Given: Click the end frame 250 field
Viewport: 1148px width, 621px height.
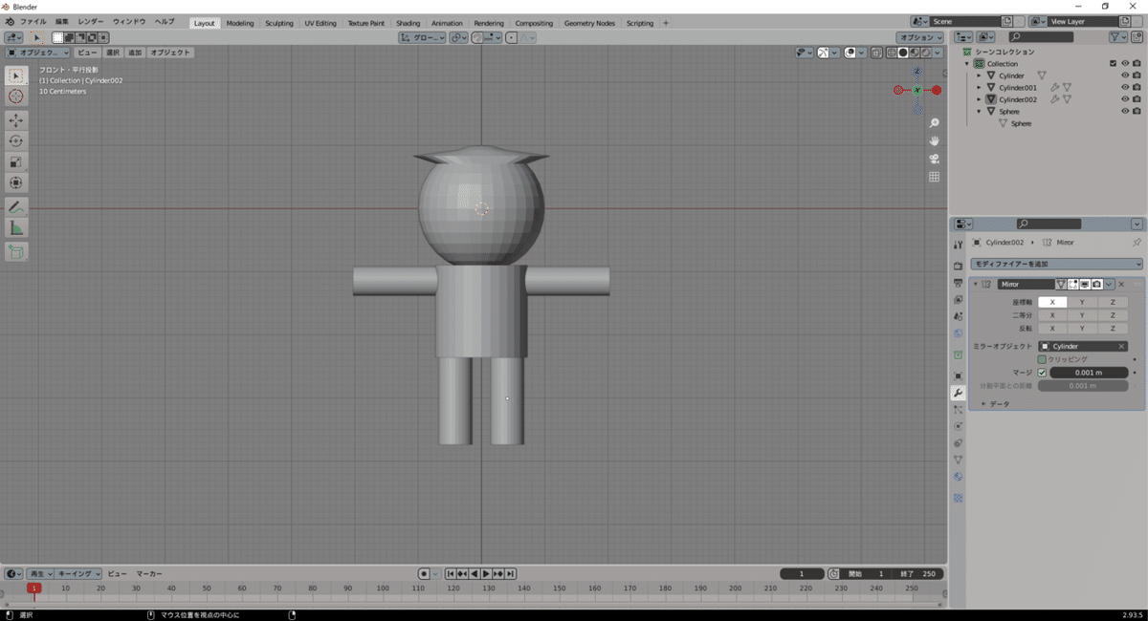Looking at the screenshot, I should [920, 574].
